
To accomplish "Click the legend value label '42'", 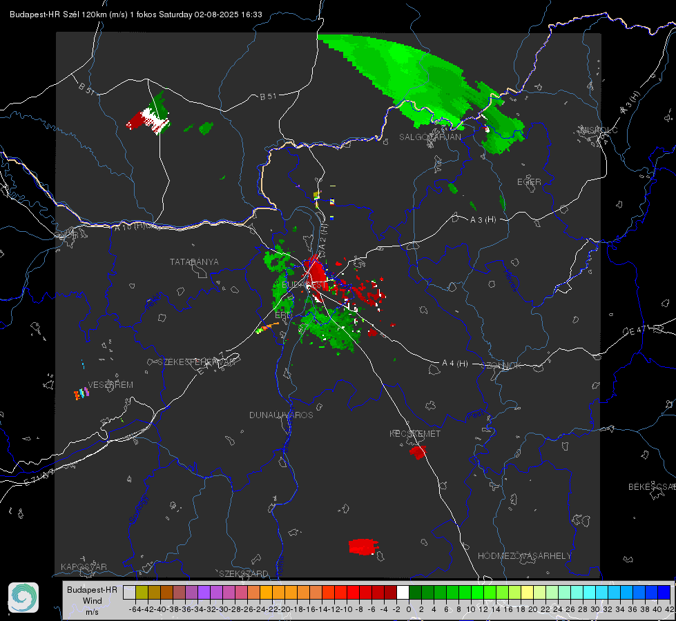I will 669,609.
